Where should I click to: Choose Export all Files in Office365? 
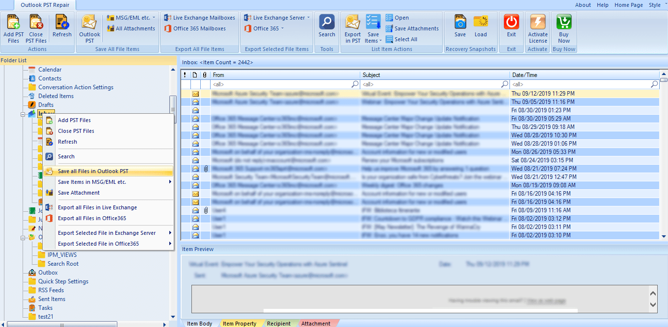(108, 218)
